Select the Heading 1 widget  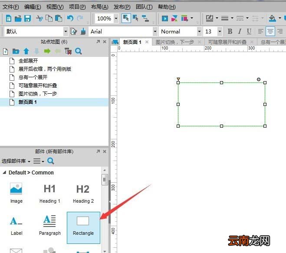point(49,194)
